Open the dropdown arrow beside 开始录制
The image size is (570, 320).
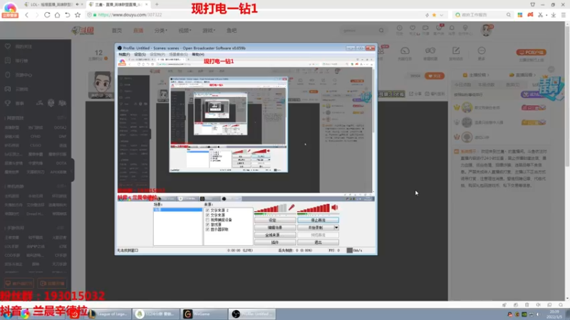tap(336, 228)
